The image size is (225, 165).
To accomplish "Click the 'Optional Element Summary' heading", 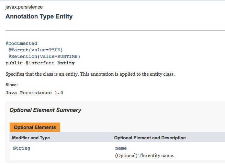I will click(x=45, y=110).
